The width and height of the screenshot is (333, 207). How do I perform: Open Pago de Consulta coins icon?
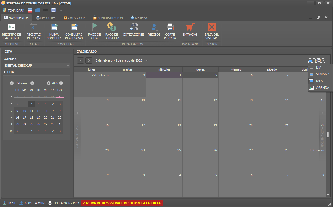pyautogui.click(x=112, y=27)
